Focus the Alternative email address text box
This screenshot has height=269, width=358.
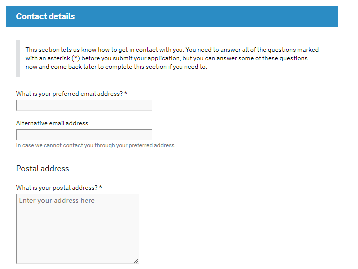84,135
